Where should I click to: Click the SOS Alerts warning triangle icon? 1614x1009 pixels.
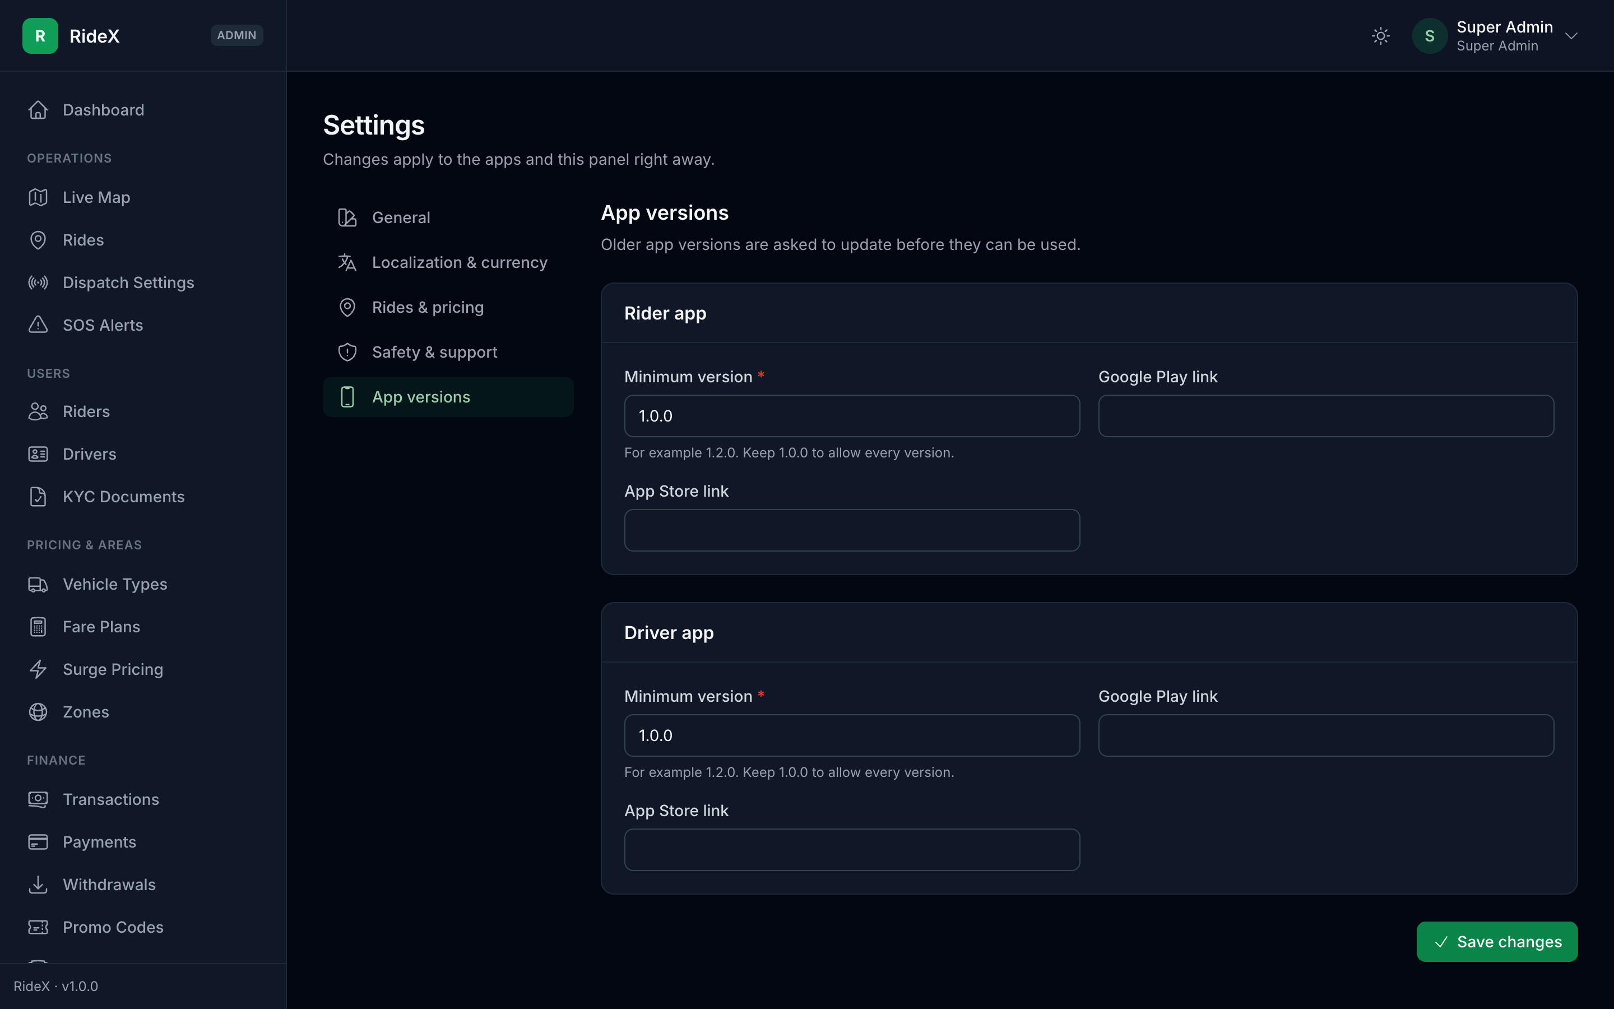tap(38, 325)
